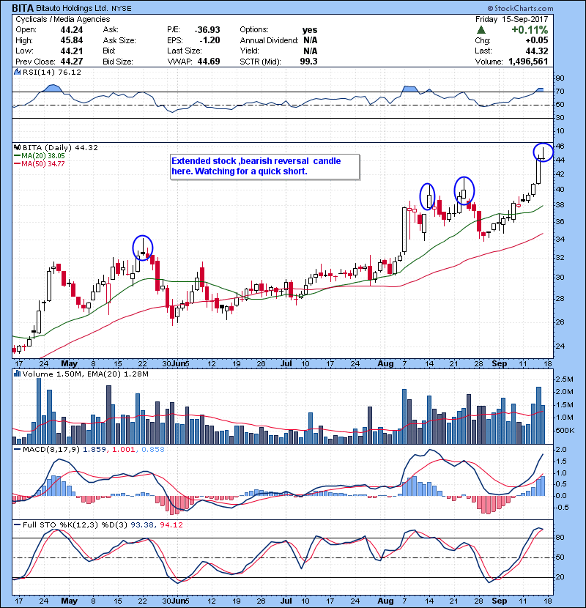Click the blue MACD legend line marker
Viewport: 586px width, 608px height.
pos(18,450)
